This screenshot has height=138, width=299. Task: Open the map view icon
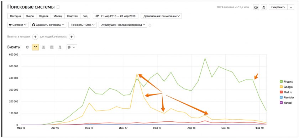(60, 47)
